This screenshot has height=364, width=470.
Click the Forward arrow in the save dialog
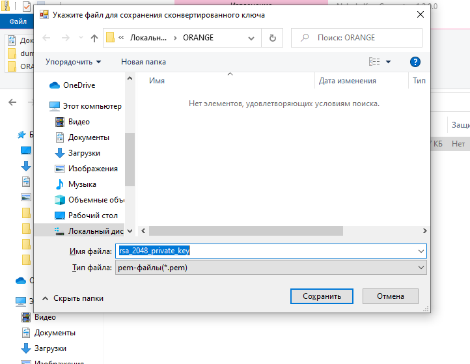pyautogui.click(x=65, y=38)
